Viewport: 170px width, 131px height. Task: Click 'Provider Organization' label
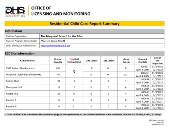(16, 36)
